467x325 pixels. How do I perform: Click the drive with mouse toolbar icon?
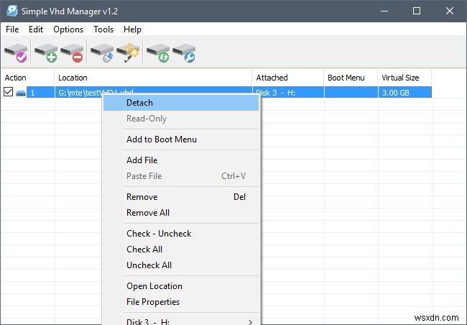(x=102, y=52)
